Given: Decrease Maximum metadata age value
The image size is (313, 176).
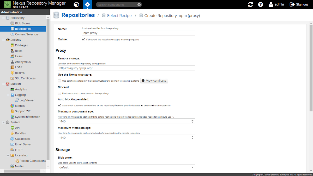Looking at the screenshot, I should pos(192,139).
